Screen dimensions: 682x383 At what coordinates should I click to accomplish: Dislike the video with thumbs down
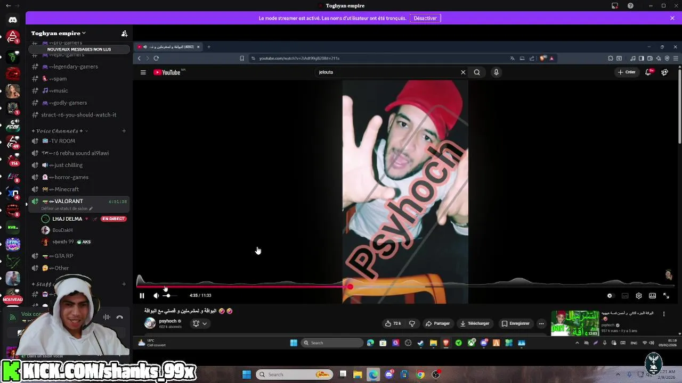[x=412, y=323]
